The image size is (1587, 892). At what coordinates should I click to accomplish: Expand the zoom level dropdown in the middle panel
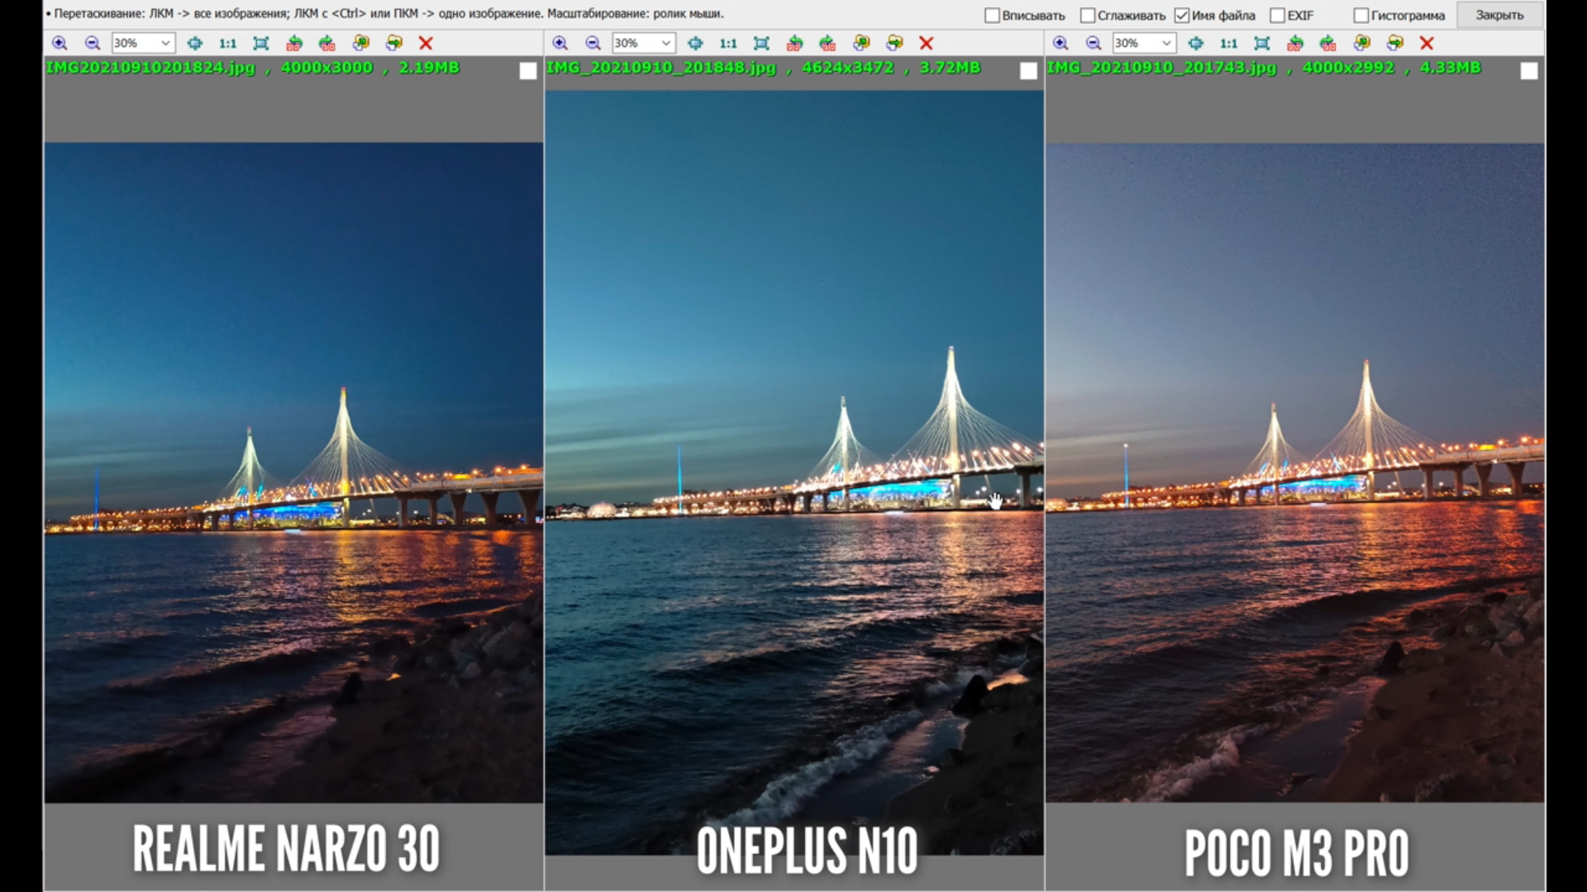pos(665,43)
